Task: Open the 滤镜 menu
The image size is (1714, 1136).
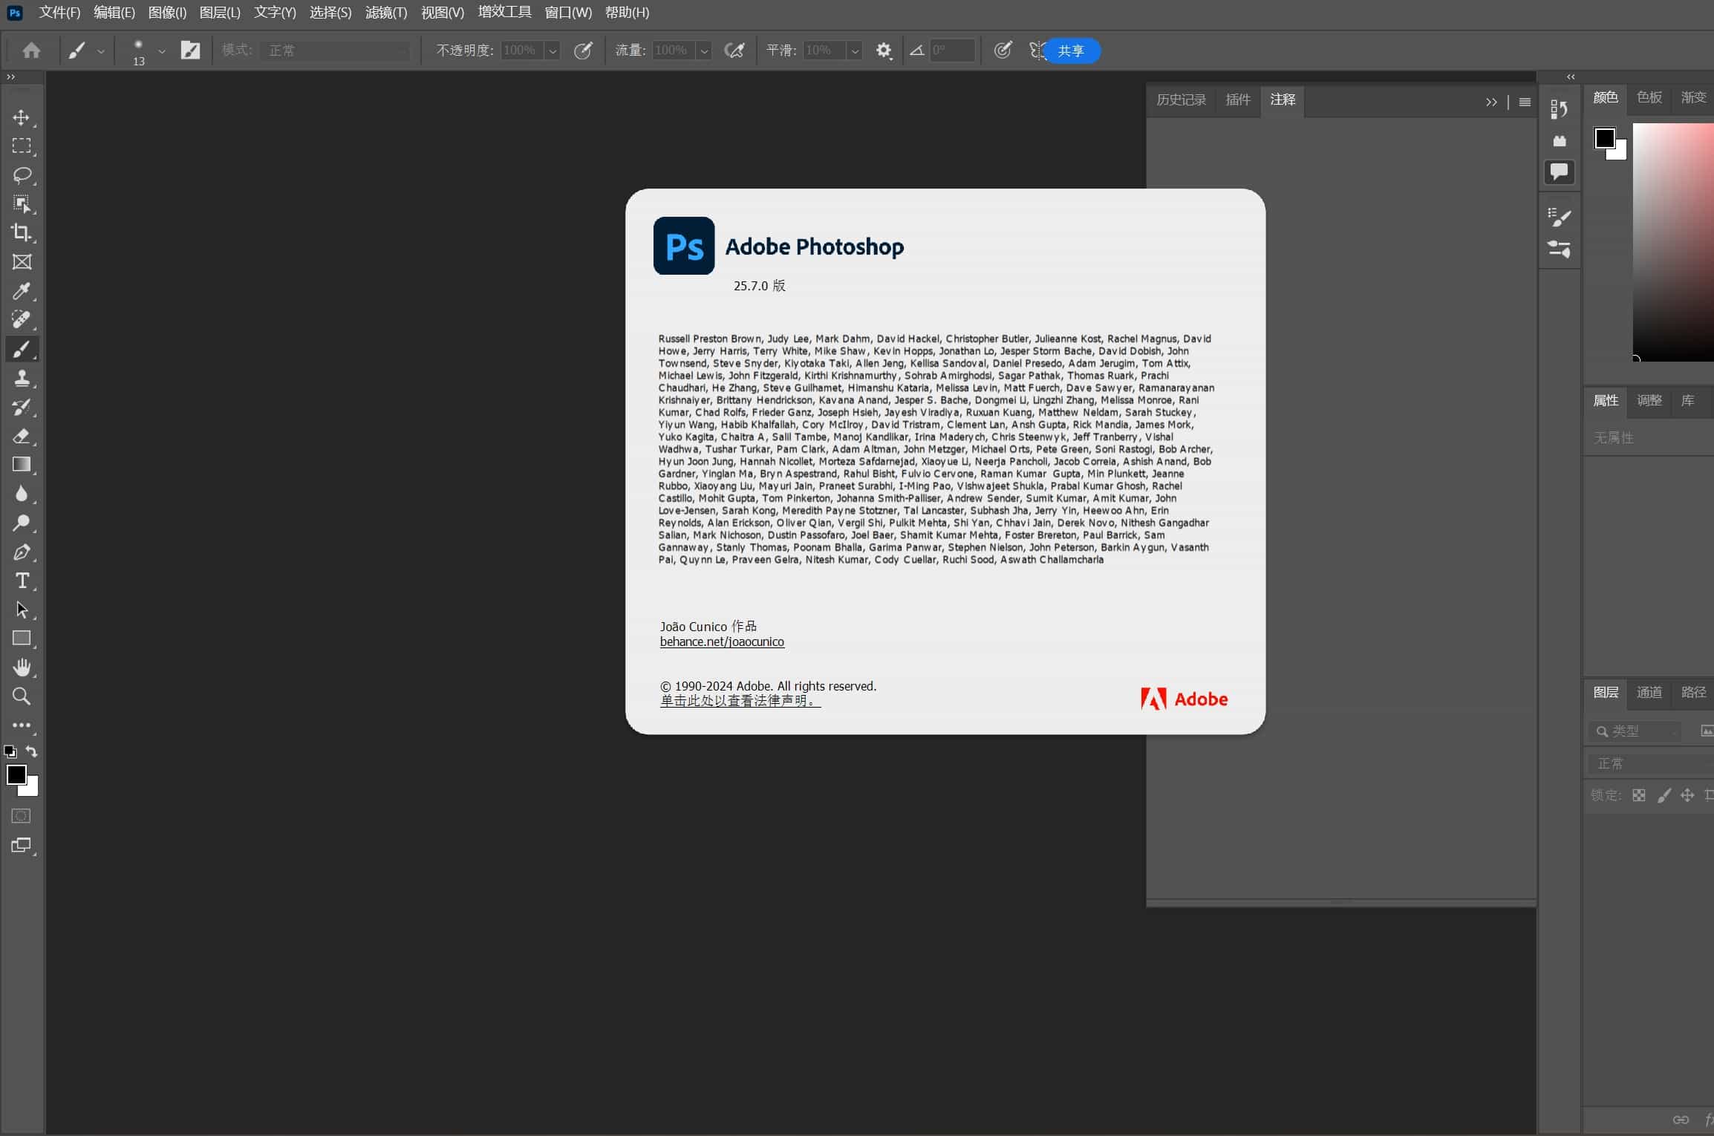Action: click(385, 12)
